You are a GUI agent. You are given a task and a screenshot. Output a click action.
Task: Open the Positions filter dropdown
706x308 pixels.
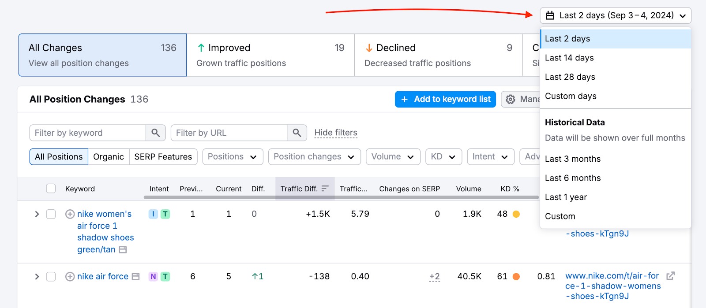pyautogui.click(x=233, y=157)
